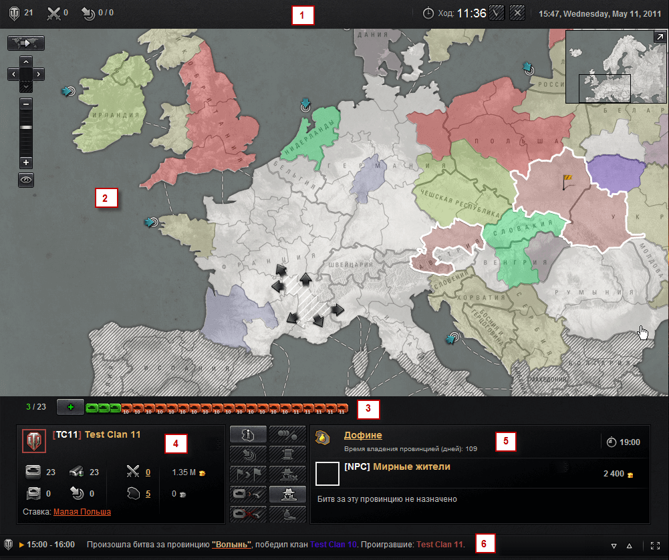
Task: Pan the map to the right
Action: point(38,74)
